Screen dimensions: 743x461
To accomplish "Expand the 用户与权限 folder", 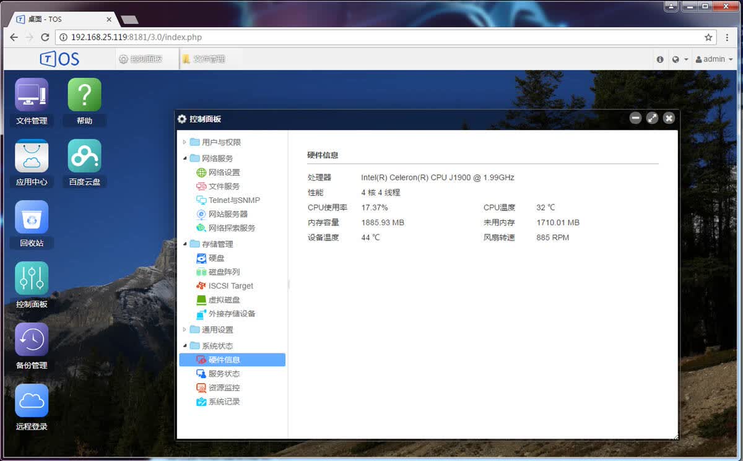I will pos(185,142).
